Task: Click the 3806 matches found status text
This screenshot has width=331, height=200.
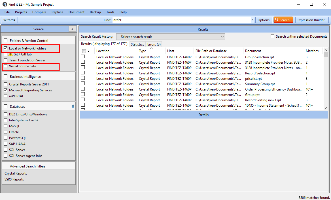Action: (314, 197)
